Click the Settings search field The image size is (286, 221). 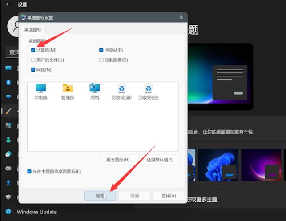(12, 52)
